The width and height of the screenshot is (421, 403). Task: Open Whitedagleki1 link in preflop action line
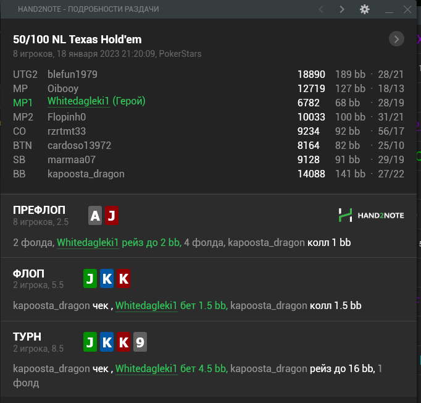(x=88, y=243)
